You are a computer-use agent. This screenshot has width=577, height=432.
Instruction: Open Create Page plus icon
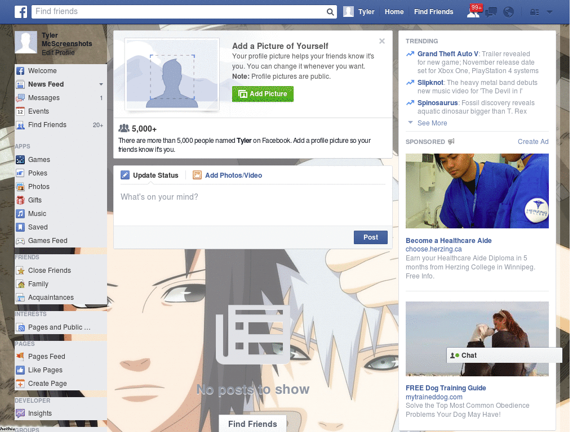point(20,384)
